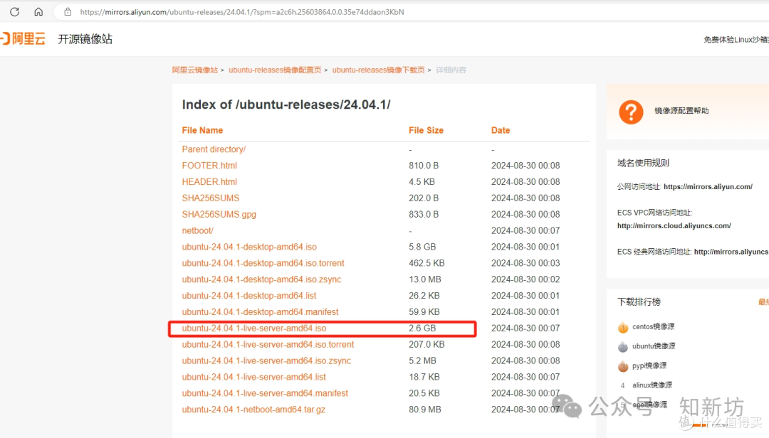Open the netboot/ folder link

[x=197, y=230]
